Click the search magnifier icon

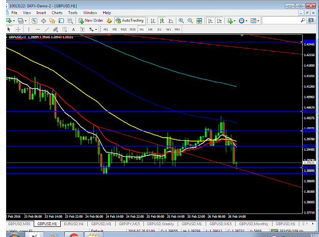303,20
